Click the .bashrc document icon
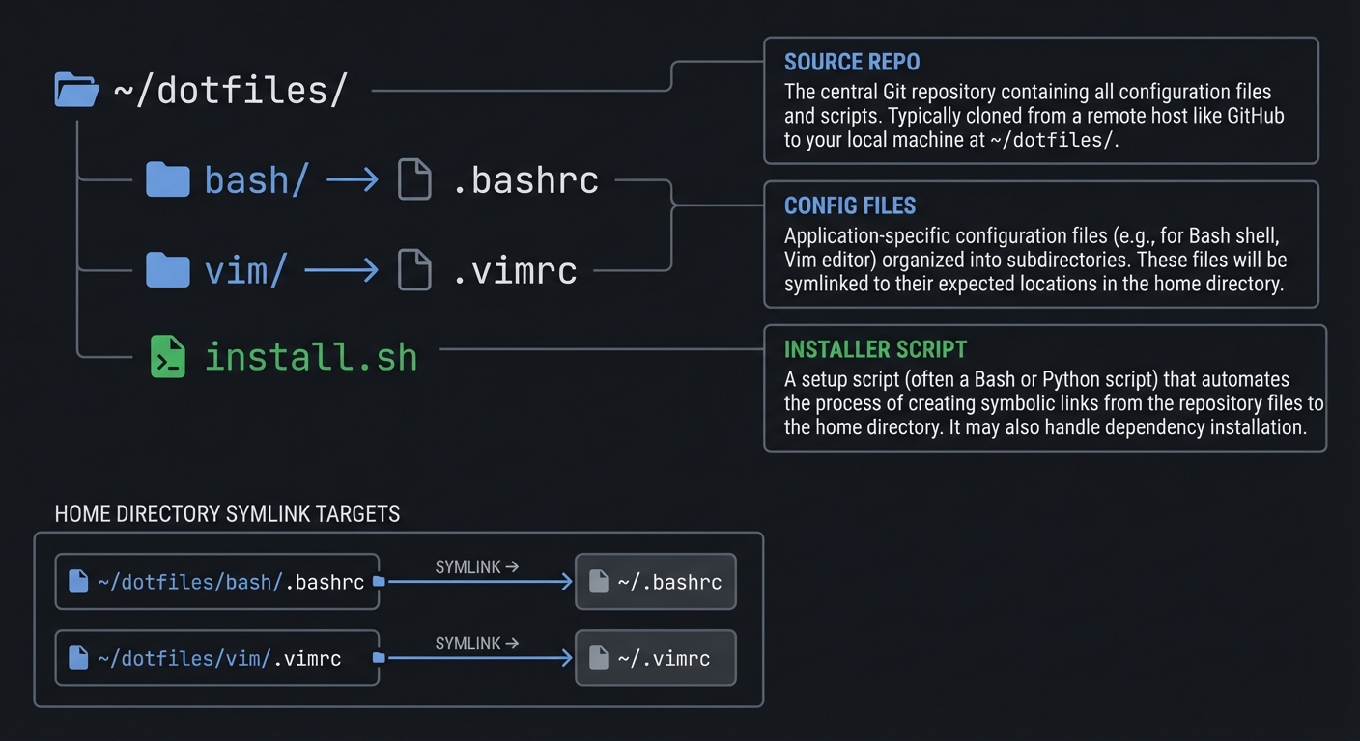Image resolution: width=1360 pixels, height=741 pixels. coord(414,179)
